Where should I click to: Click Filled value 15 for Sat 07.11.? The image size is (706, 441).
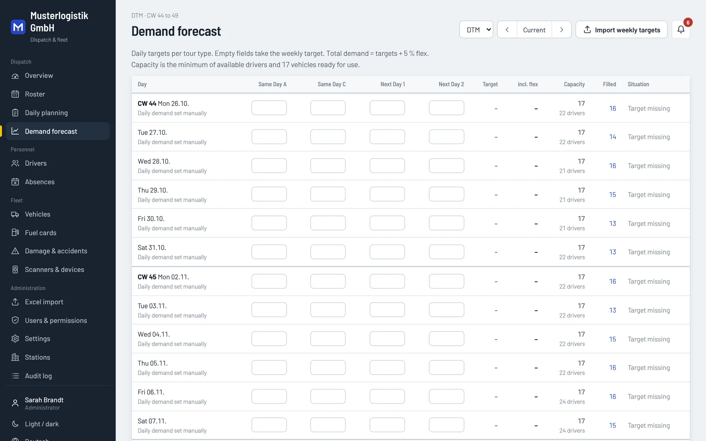point(612,425)
